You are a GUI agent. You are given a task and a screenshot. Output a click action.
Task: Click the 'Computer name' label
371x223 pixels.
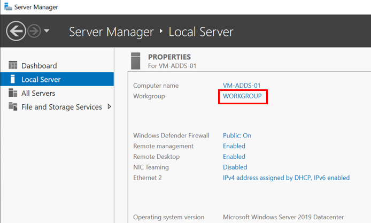click(156, 86)
